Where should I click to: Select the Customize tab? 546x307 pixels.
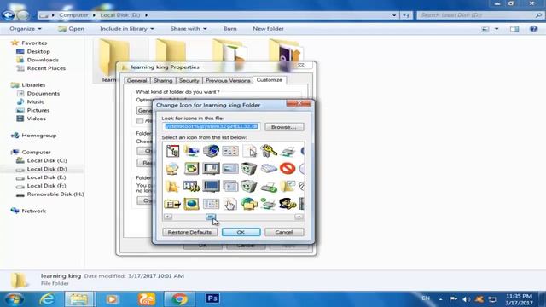point(270,79)
